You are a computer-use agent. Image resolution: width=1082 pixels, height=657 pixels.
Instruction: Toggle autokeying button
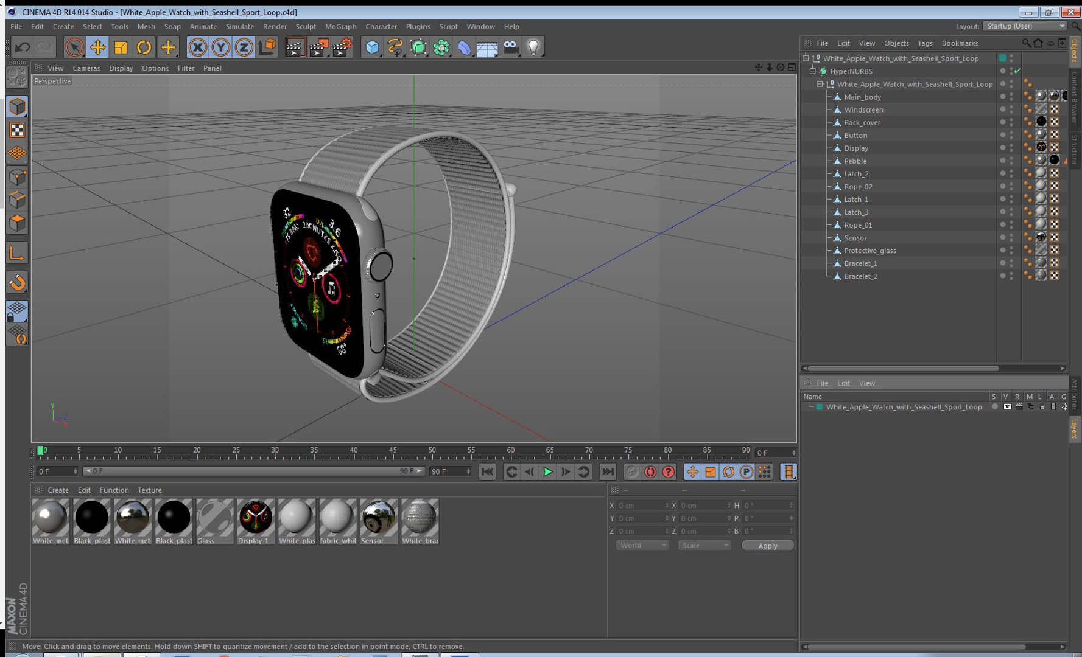click(650, 471)
